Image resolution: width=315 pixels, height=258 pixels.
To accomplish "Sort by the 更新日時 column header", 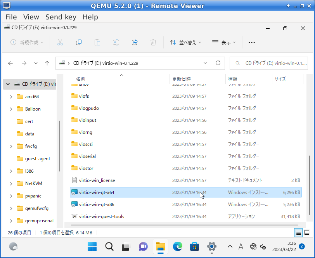I will [x=182, y=79].
